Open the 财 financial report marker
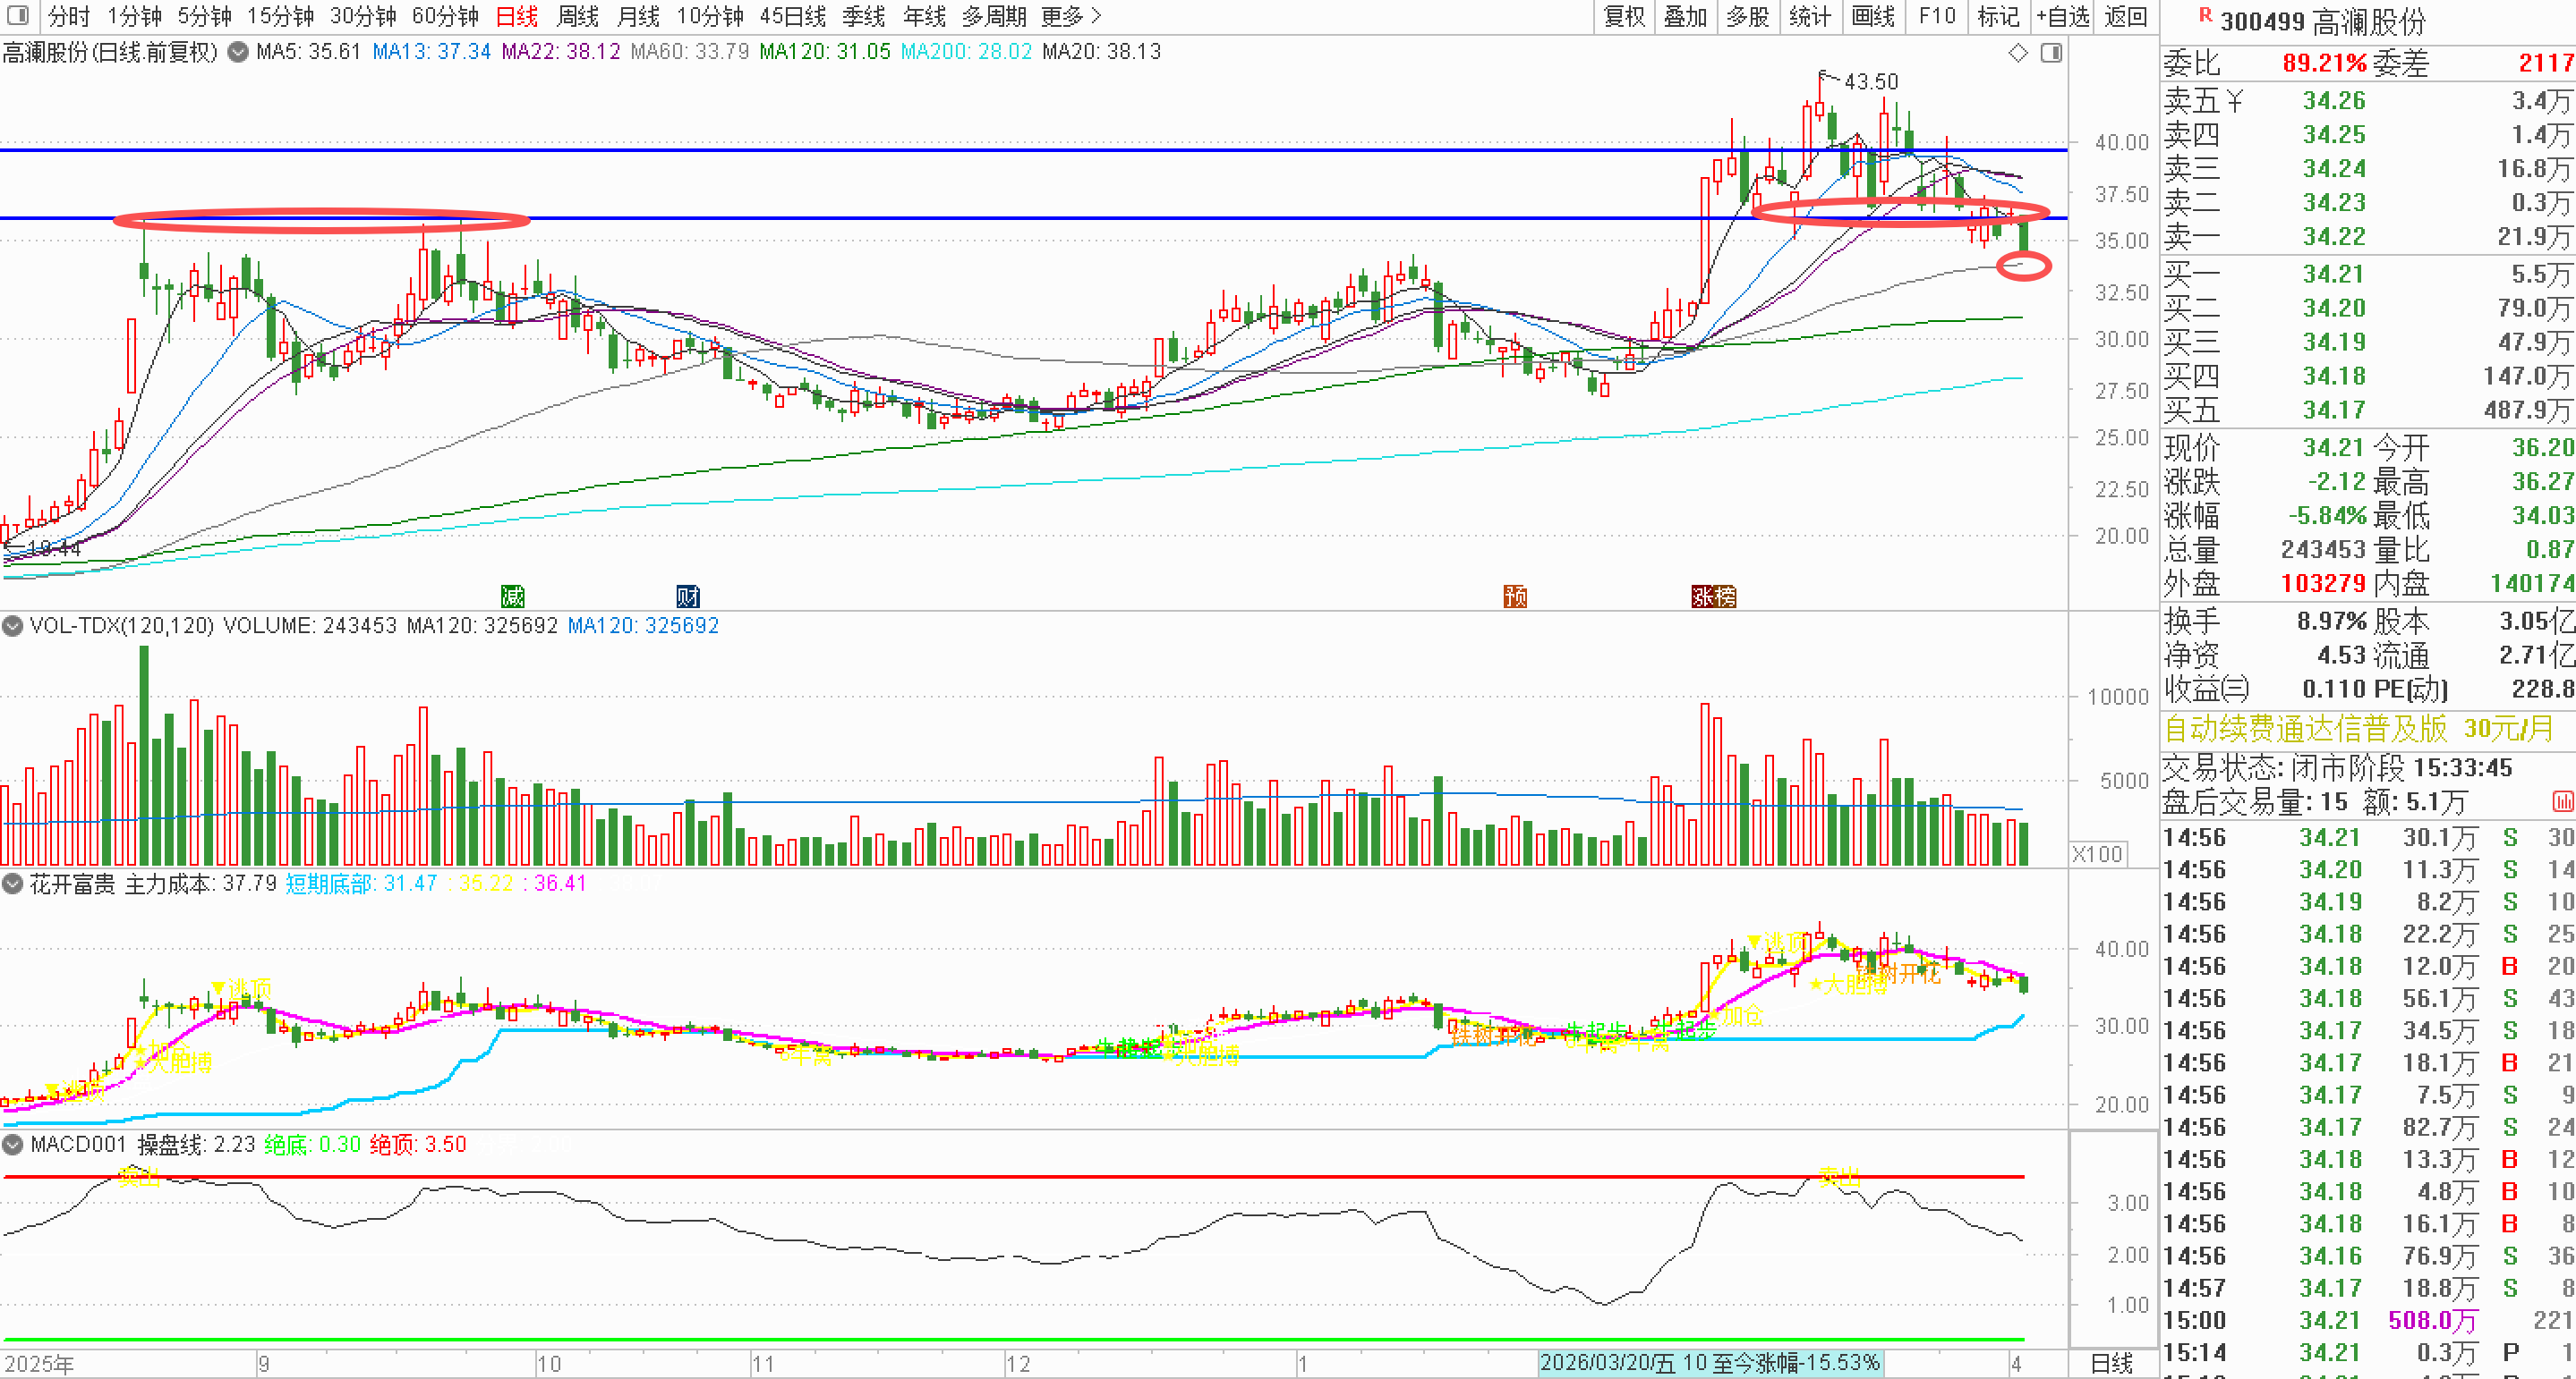 click(x=687, y=596)
